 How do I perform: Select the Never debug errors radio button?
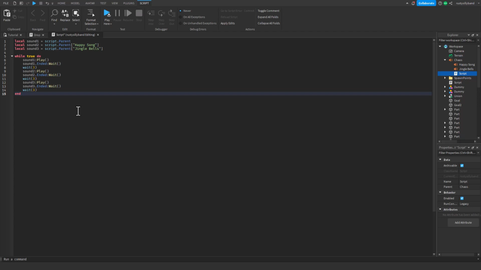(x=180, y=11)
